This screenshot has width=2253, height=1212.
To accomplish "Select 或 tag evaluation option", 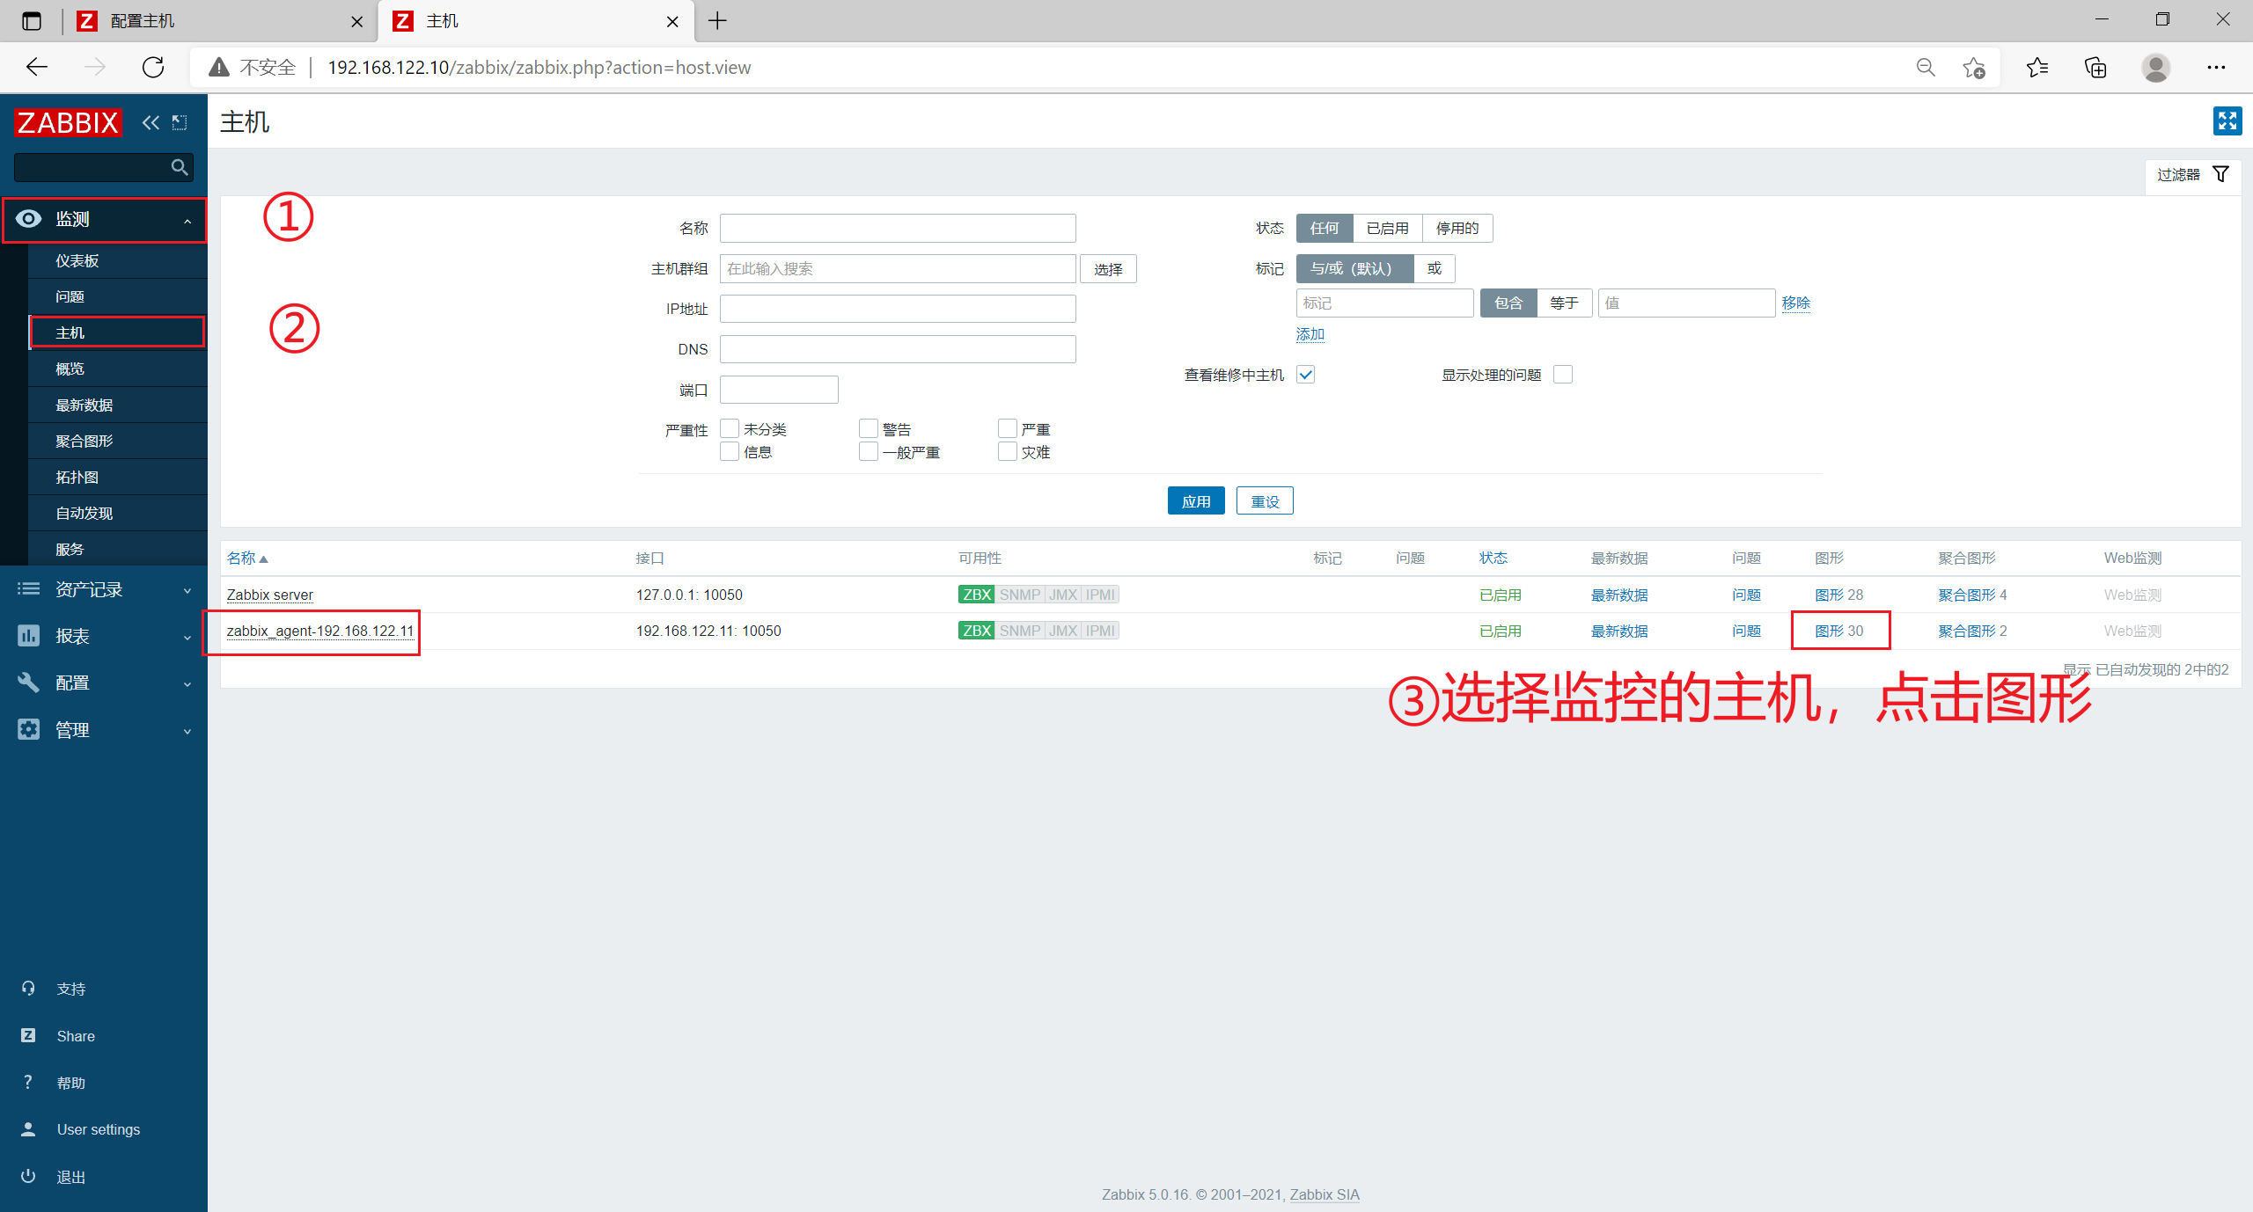I will [x=1435, y=268].
